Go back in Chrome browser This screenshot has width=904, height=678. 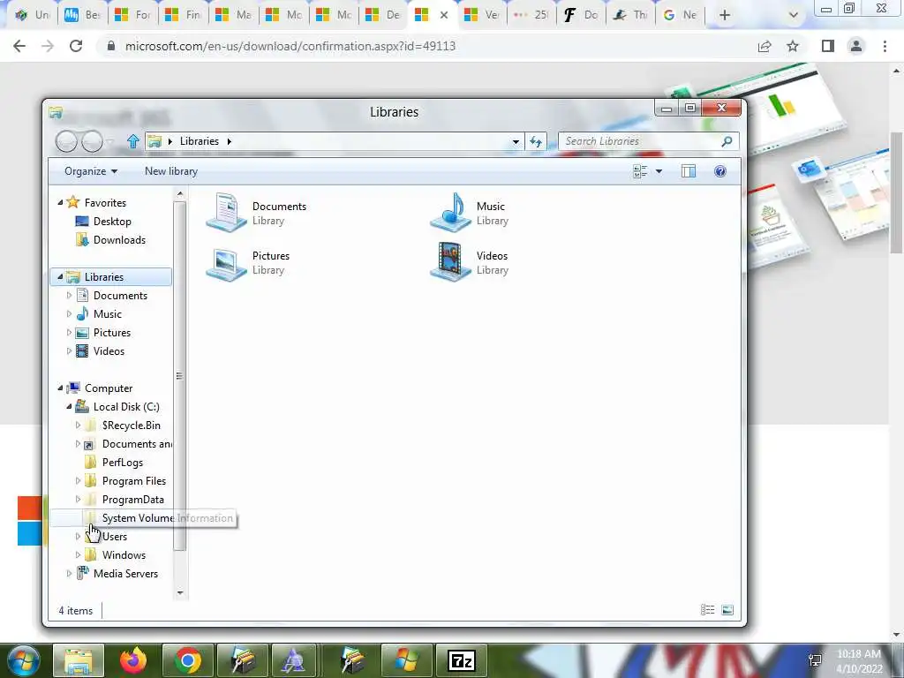click(19, 46)
